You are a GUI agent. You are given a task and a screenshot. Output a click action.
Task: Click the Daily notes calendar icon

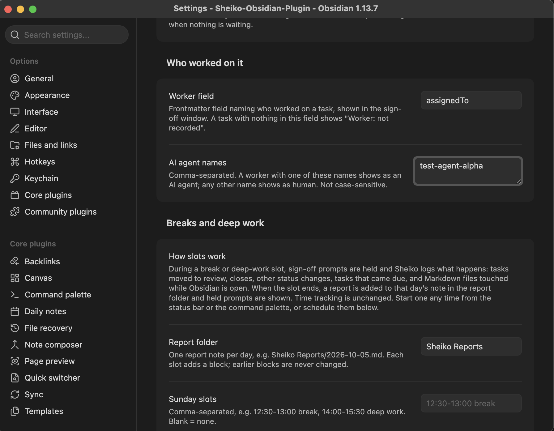15,311
